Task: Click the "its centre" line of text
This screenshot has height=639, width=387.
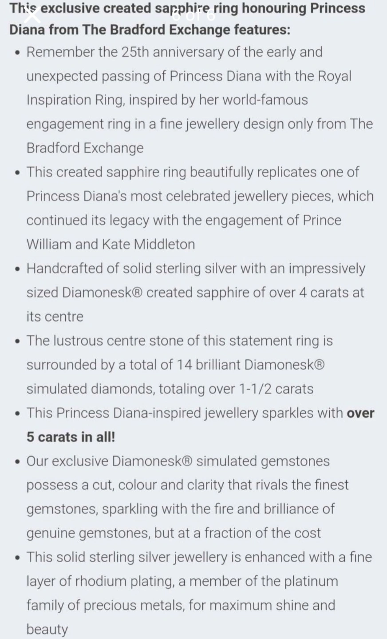Action: tap(55, 316)
